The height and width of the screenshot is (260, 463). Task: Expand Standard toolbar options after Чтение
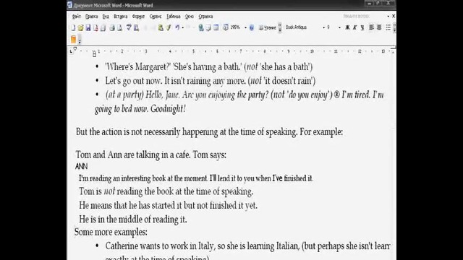point(280,28)
